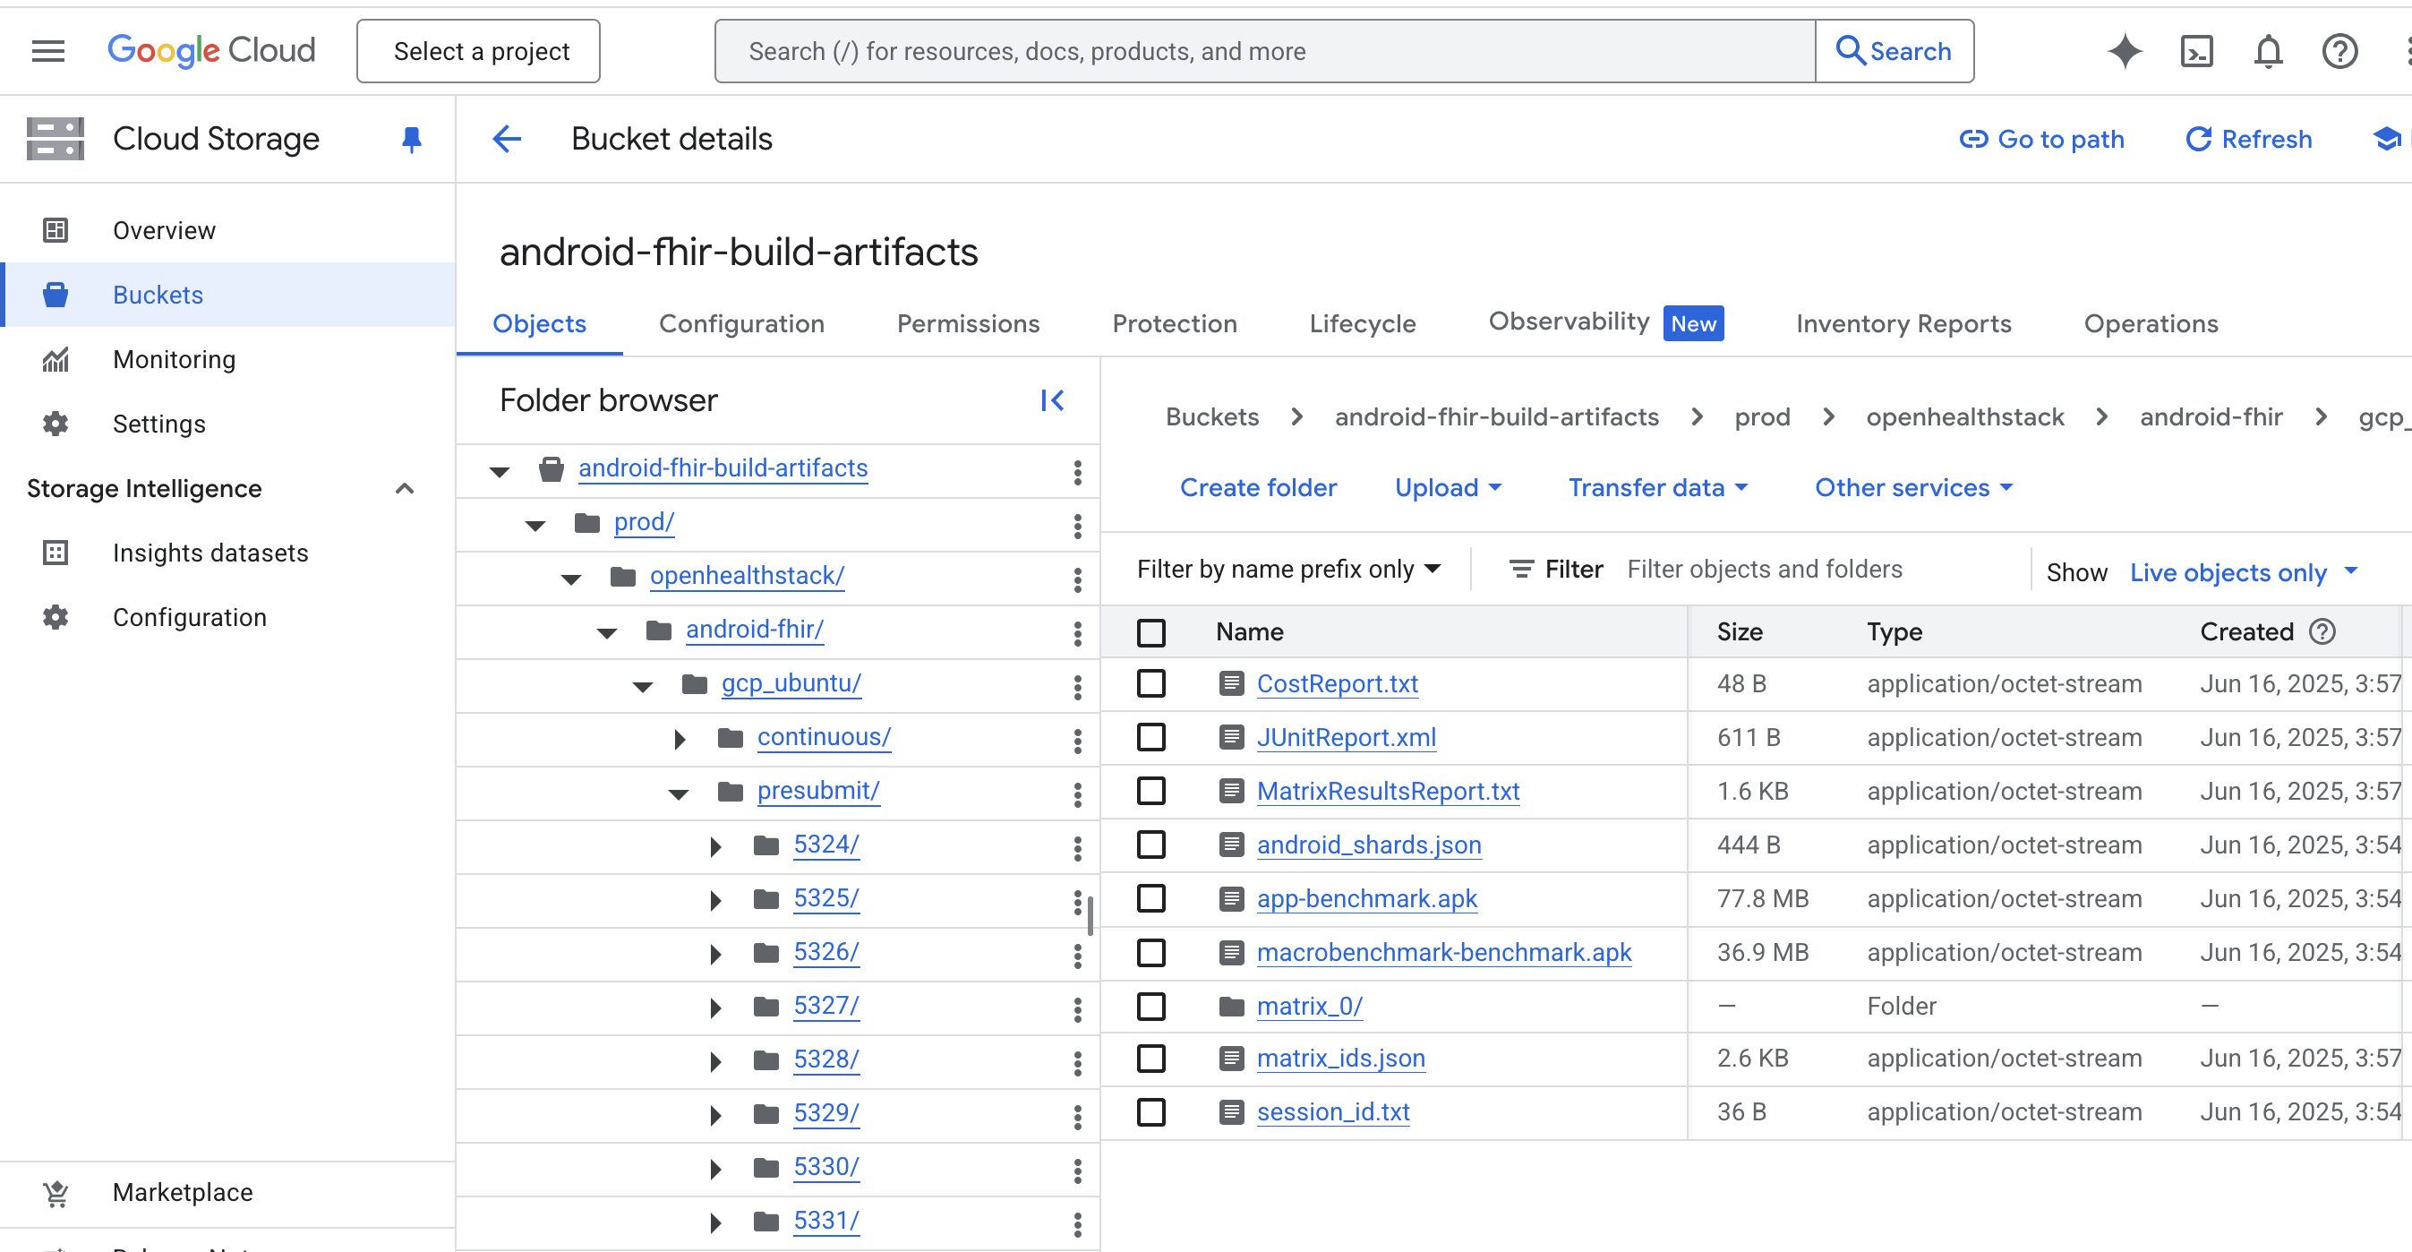Switch to the Lifecycle tab
Image resolution: width=2412 pixels, height=1252 pixels.
[1362, 324]
